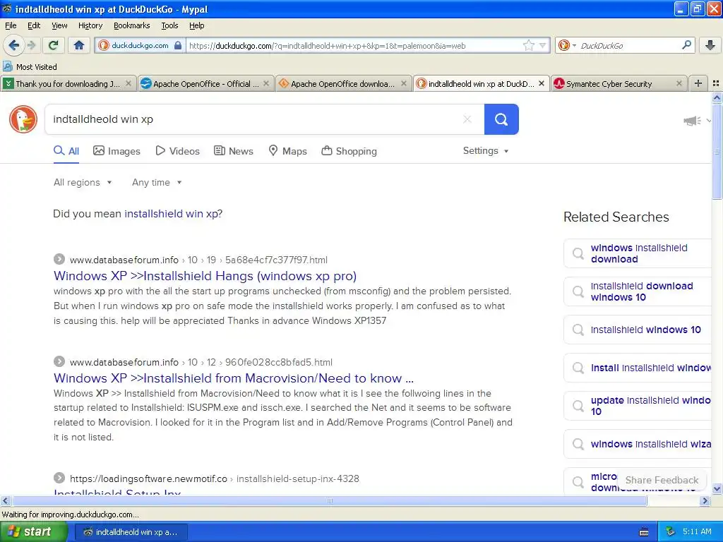Viewport: 723px width, 542px height.
Task: Go back using the Back arrow button
Action: click(14, 45)
